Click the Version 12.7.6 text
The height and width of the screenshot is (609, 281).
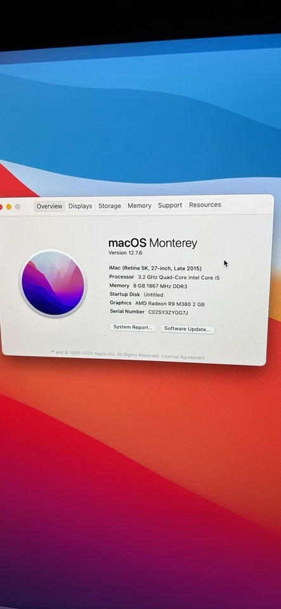click(125, 253)
